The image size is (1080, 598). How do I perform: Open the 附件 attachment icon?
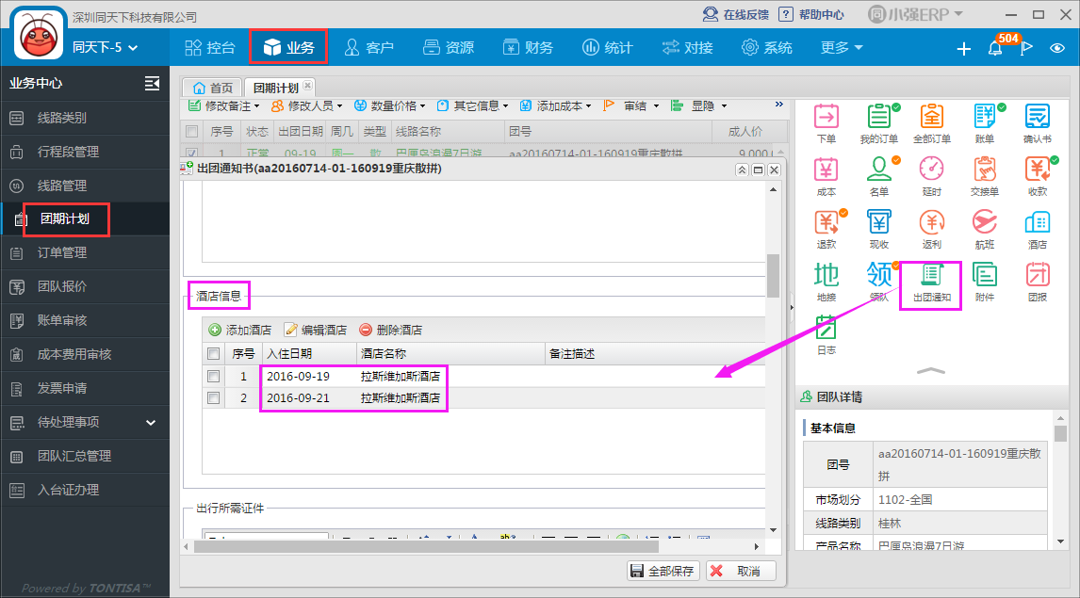985,283
